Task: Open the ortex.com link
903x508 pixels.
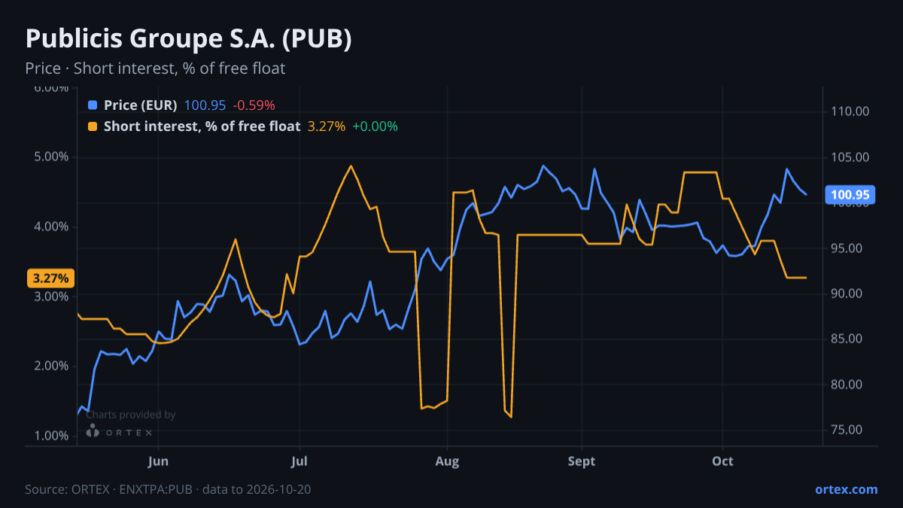Action: pos(846,489)
